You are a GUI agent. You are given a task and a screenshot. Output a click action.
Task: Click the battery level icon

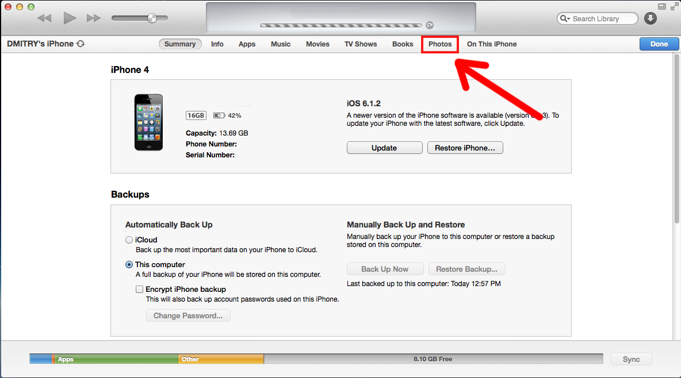click(x=219, y=115)
